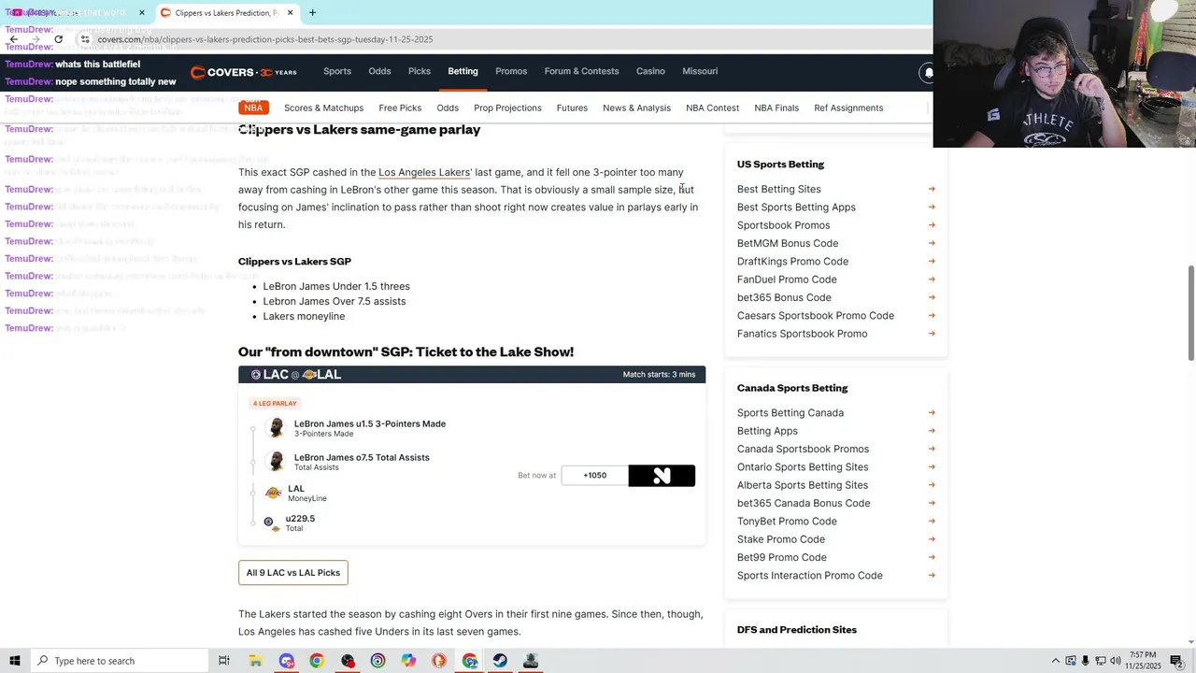Open Prop Projections subnav tab
Viewport: 1196px width, 673px height.
point(507,108)
